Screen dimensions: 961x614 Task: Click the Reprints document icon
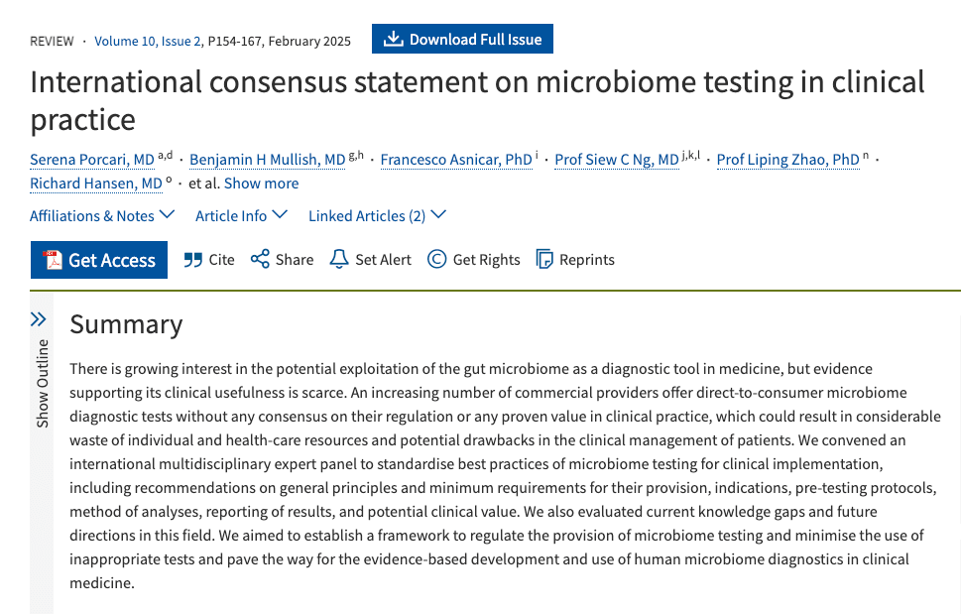(544, 260)
